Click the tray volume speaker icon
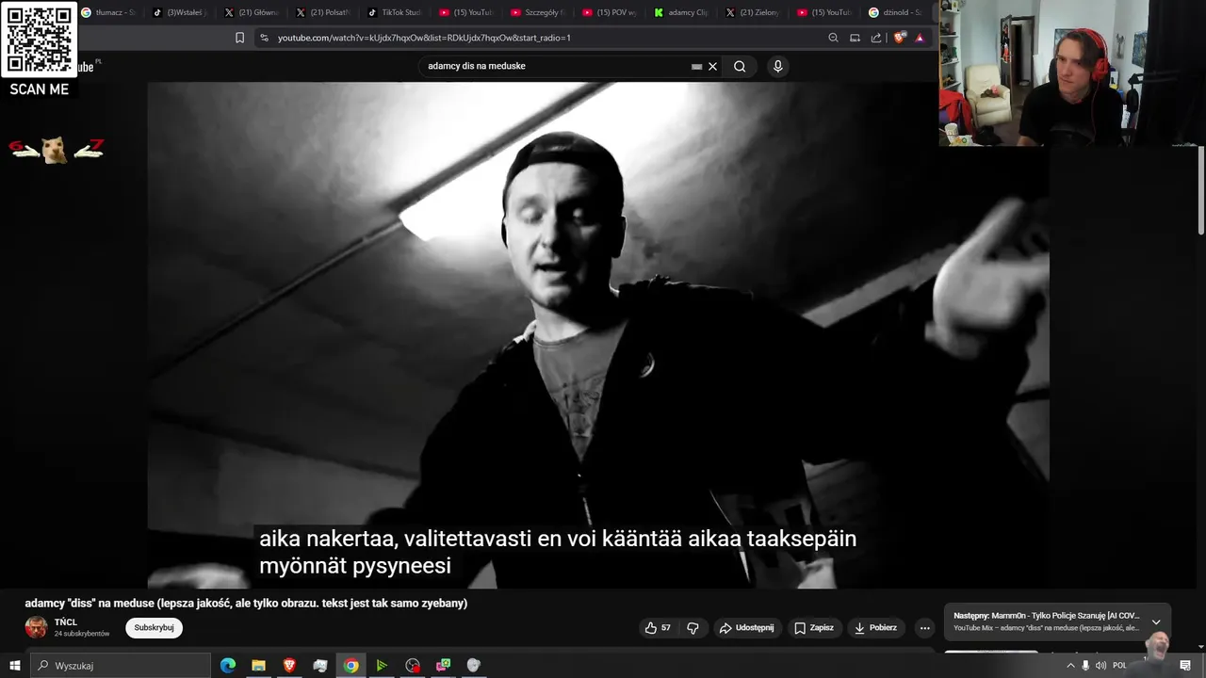 1100,666
